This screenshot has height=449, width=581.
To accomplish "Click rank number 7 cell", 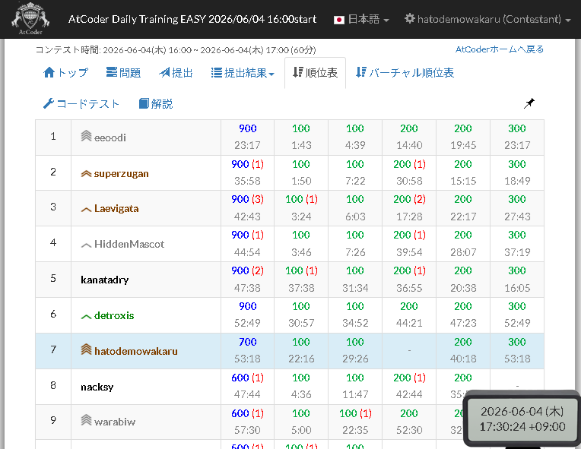I will [53, 351].
